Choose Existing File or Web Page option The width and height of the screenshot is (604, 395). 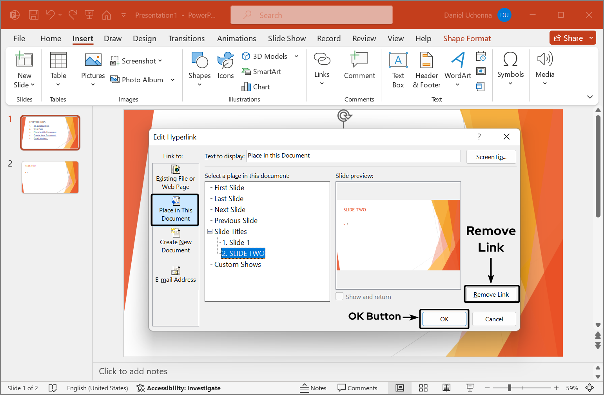176,178
